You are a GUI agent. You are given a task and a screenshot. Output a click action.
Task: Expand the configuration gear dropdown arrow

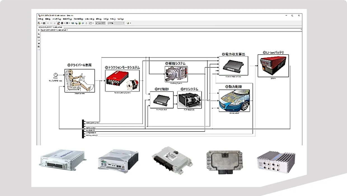pyautogui.click(x=64, y=23)
